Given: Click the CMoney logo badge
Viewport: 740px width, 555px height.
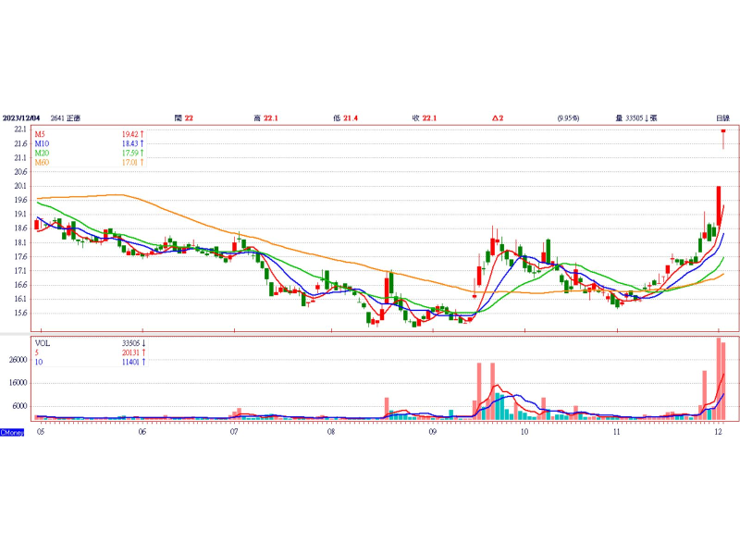Looking at the screenshot, I should point(11,432).
